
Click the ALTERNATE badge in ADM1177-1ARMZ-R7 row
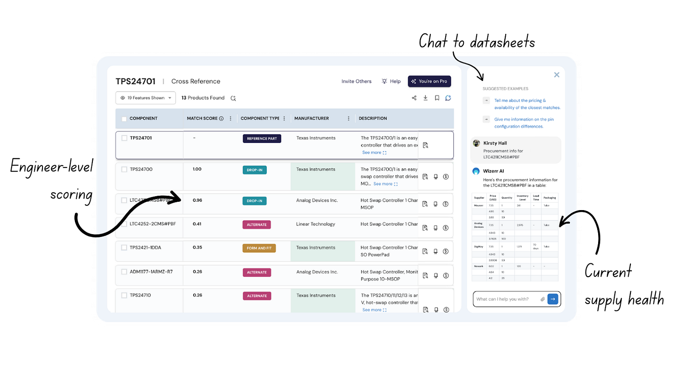click(257, 272)
